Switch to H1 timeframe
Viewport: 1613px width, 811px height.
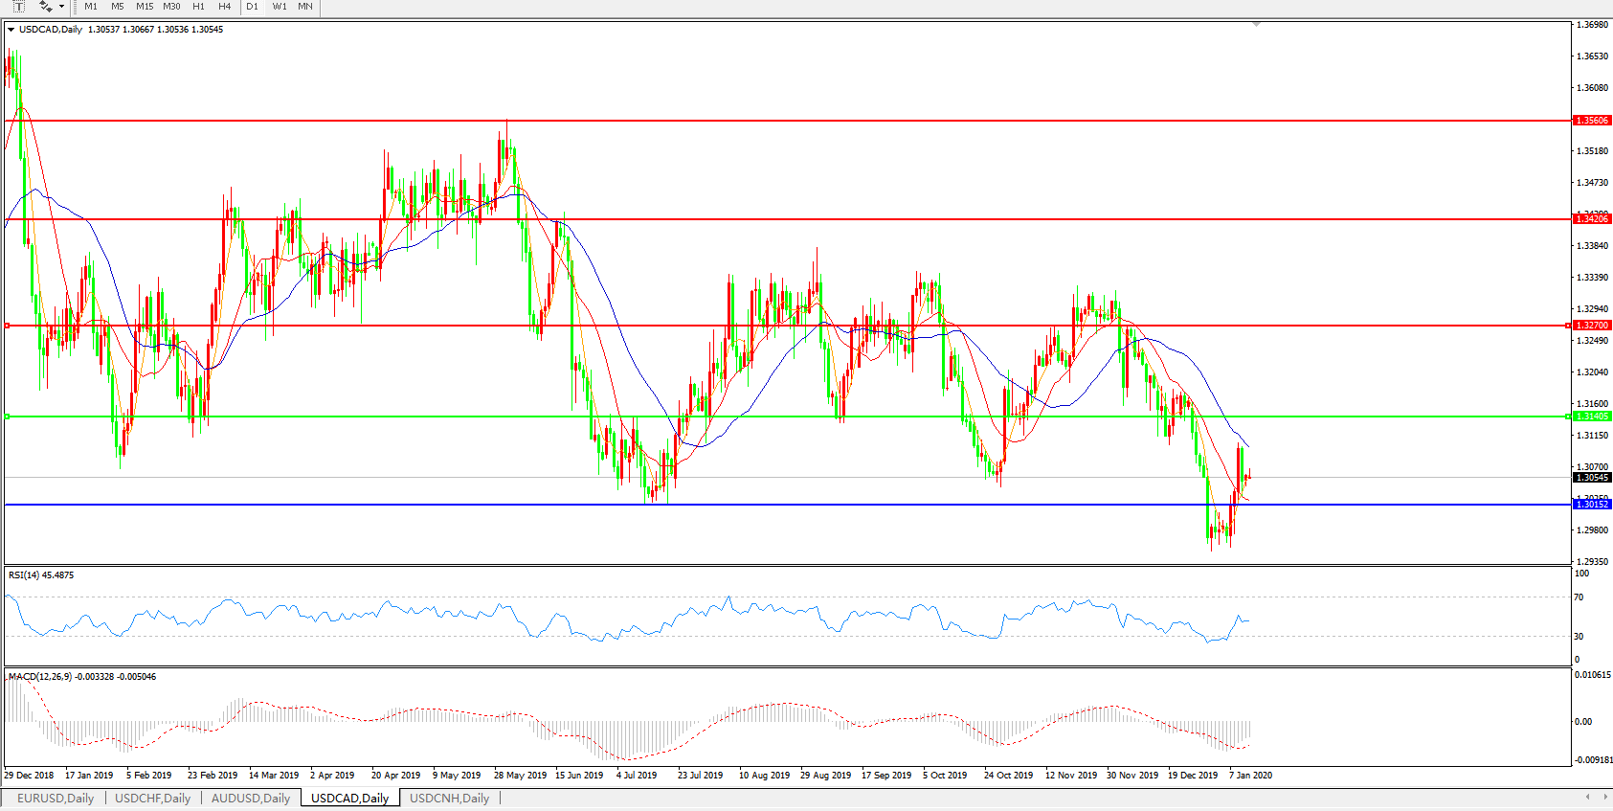tap(198, 7)
